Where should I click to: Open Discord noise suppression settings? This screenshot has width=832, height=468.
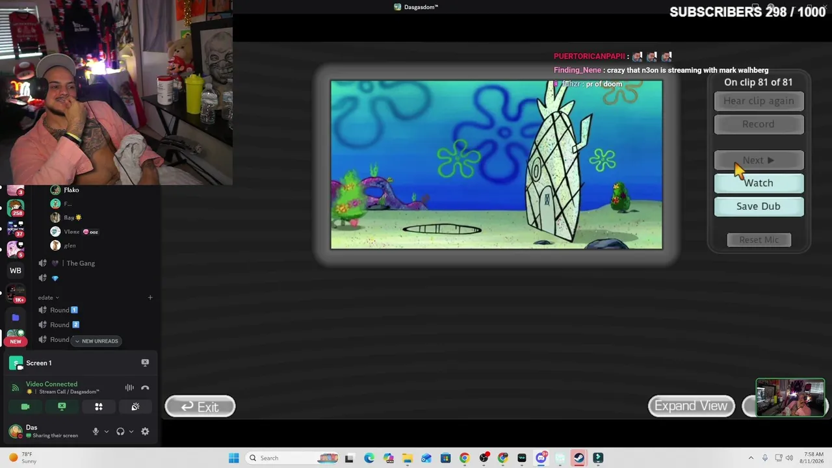[x=129, y=388]
